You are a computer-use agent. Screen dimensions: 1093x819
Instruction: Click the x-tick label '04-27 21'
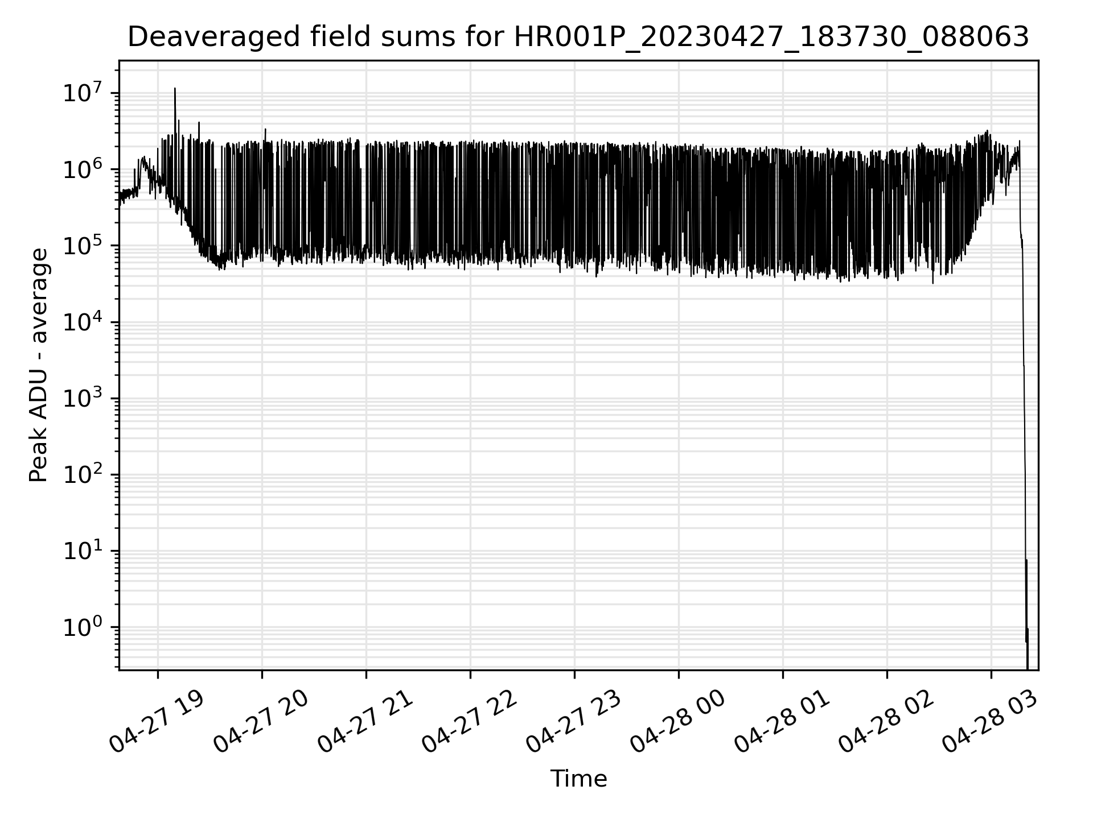point(365,721)
